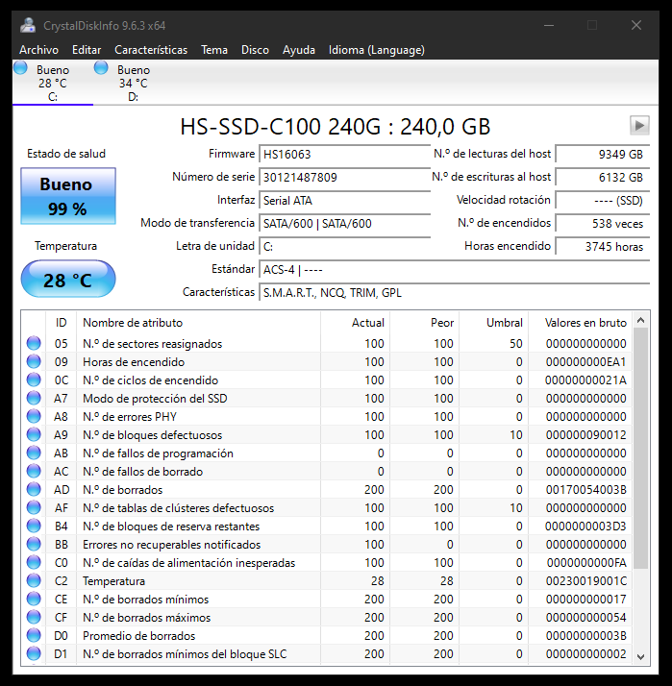Image resolution: width=672 pixels, height=686 pixels.
Task: Click the Estándar field ACS-4
Action: point(454,269)
